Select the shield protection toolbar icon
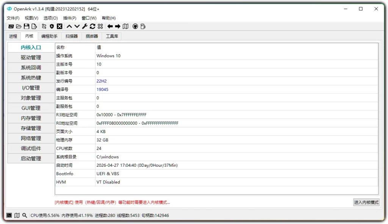Screen dimensions: 388x224 tap(52, 26)
